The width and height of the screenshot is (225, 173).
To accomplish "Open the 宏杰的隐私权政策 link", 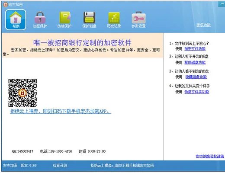I will point(210,156).
